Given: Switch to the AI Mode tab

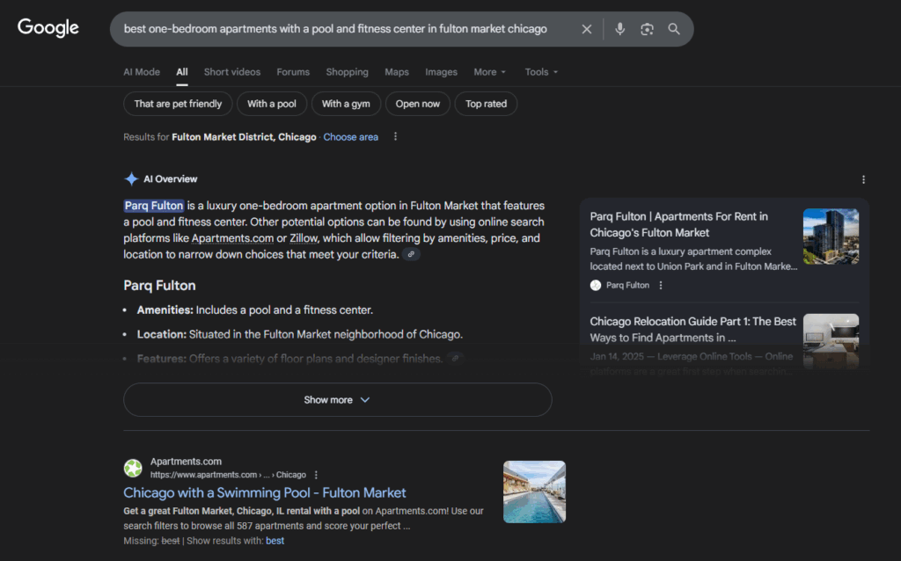Looking at the screenshot, I should coord(142,72).
